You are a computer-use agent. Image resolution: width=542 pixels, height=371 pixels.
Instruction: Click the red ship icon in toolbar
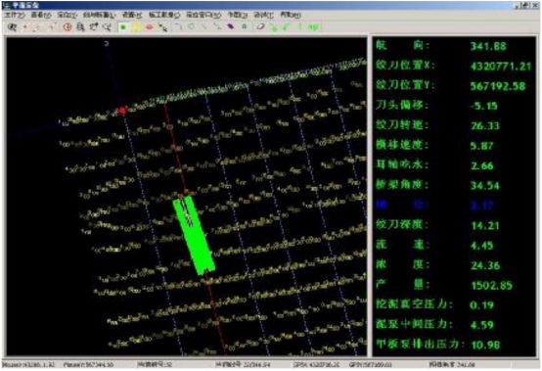(150, 27)
